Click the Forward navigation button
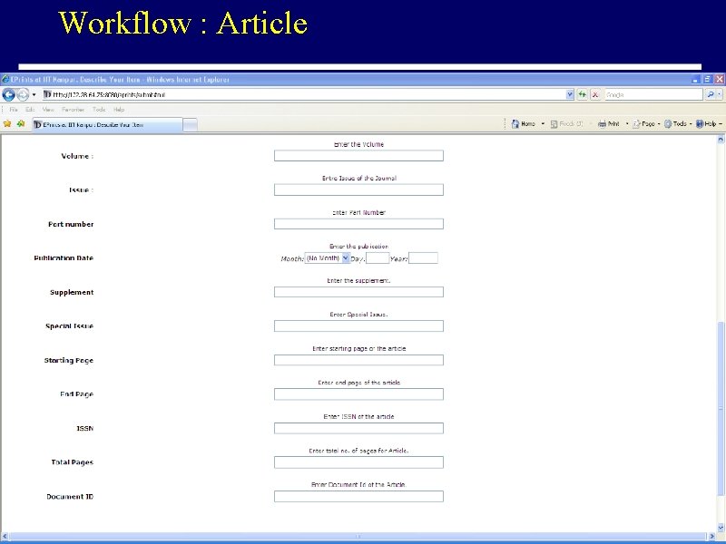The height and width of the screenshot is (544, 726). (22, 94)
